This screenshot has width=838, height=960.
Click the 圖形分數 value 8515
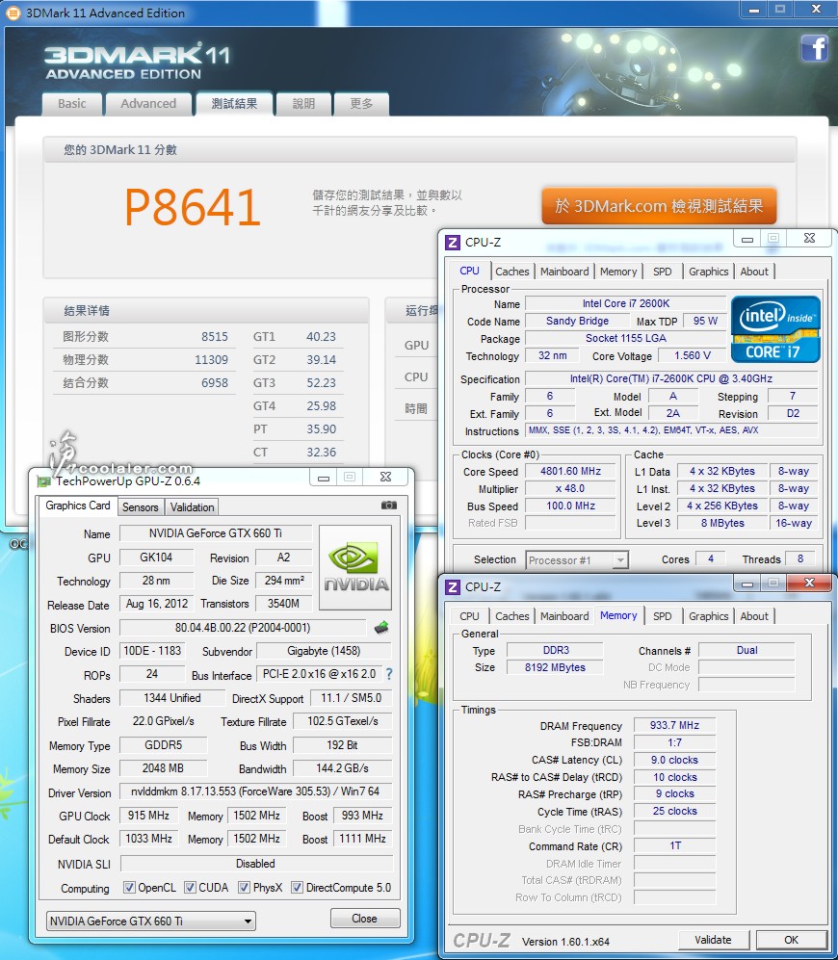pyautogui.click(x=215, y=337)
